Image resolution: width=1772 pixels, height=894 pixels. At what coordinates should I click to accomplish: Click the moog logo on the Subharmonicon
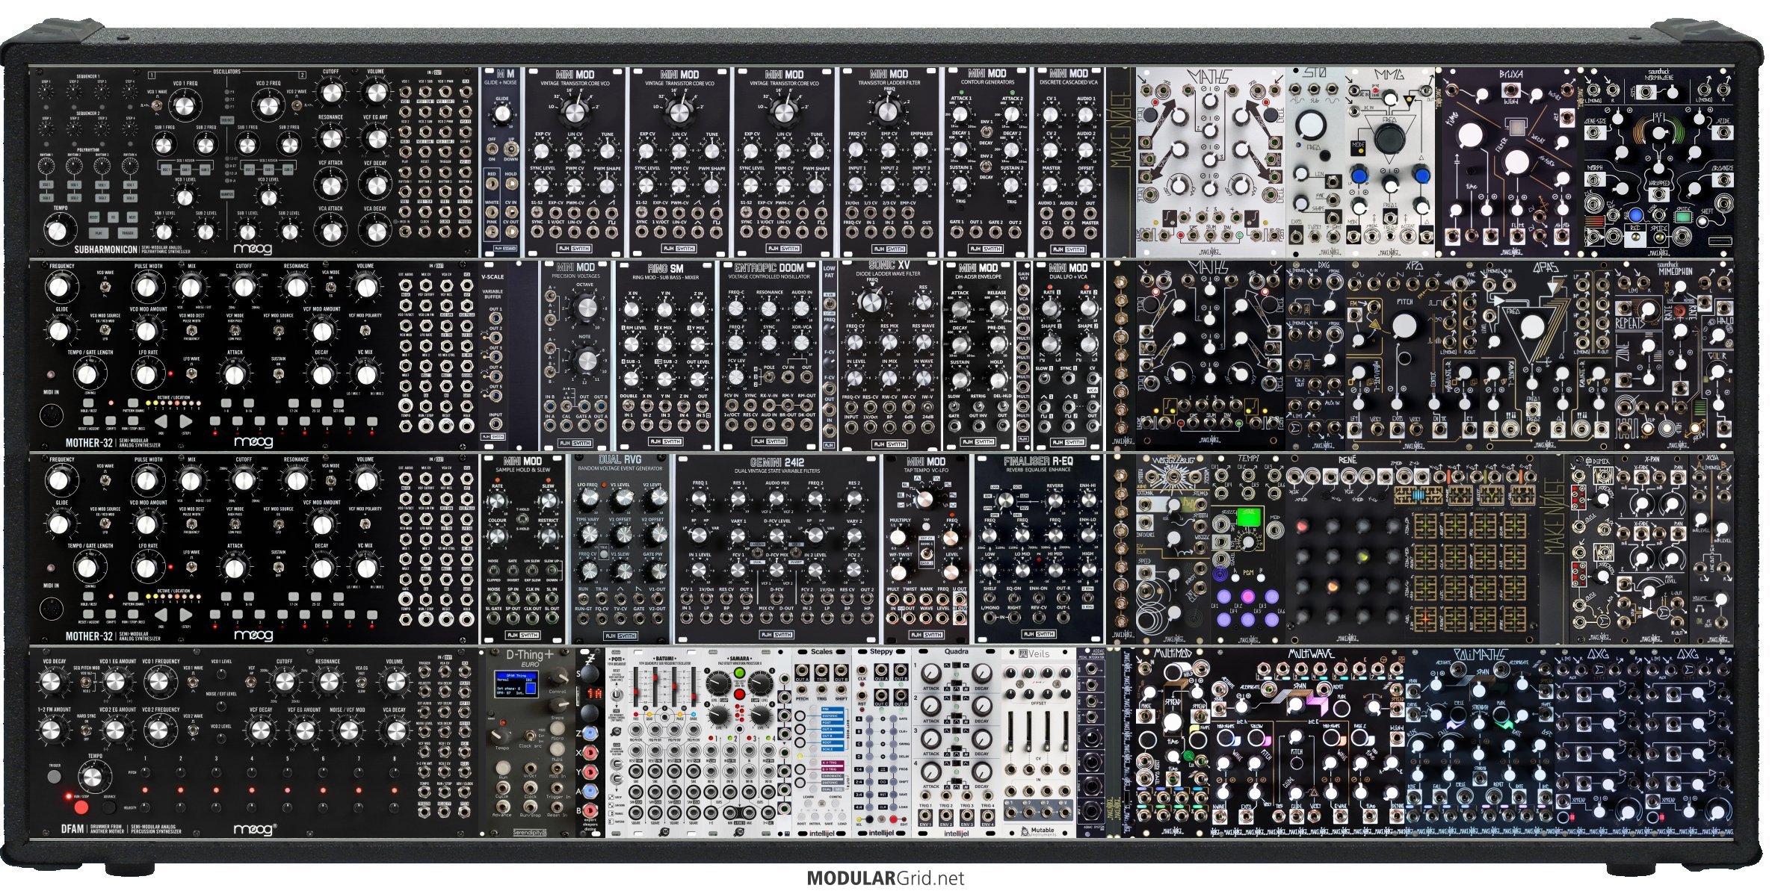click(253, 249)
